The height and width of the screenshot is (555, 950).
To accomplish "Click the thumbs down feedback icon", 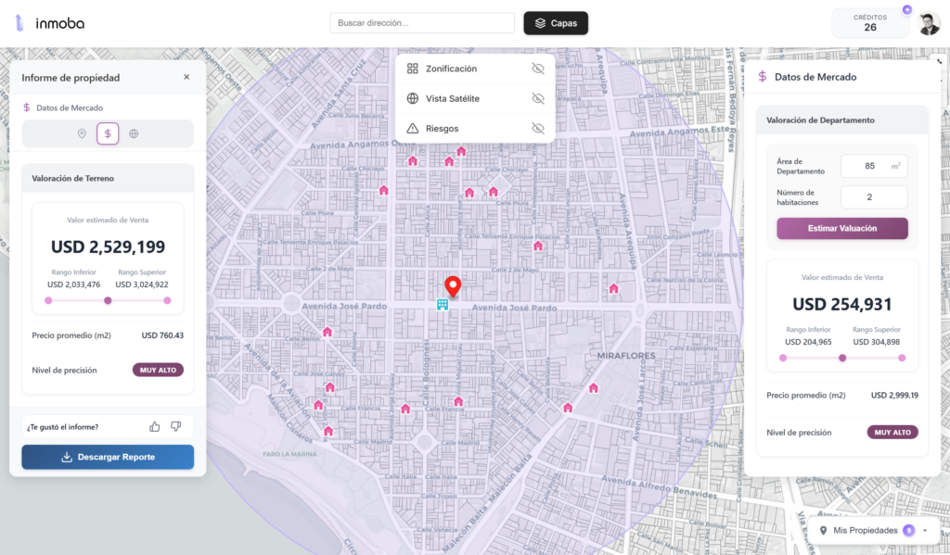I will click(175, 426).
